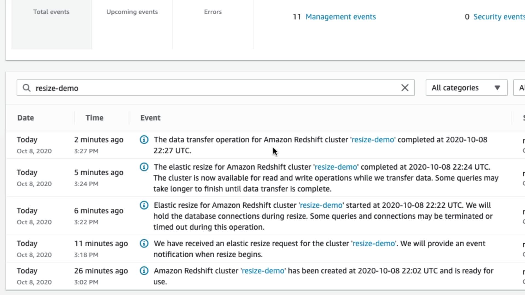This screenshot has width=525, height=295.
Task: Open resize-demo link in cluster created event
Action: pyautogui.click(x=263, y=271)
